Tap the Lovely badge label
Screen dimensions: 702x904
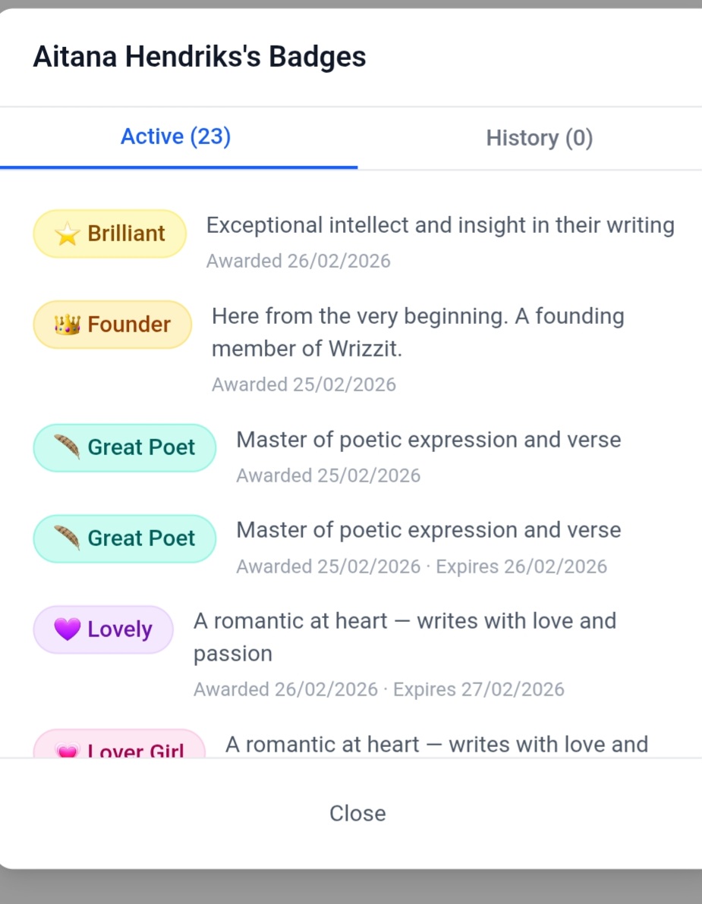coord(120,629)
